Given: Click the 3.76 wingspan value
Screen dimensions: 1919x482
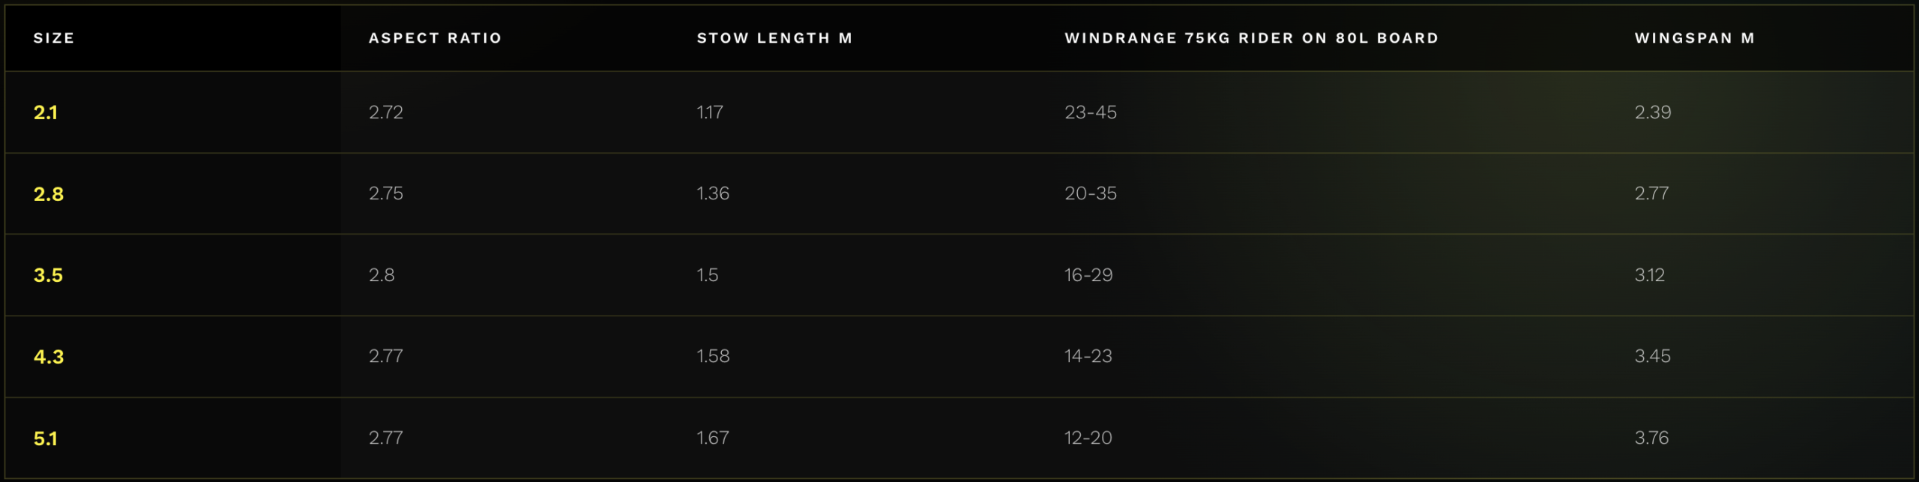Looking at the screenshot, I should (x=1651, y=438).
